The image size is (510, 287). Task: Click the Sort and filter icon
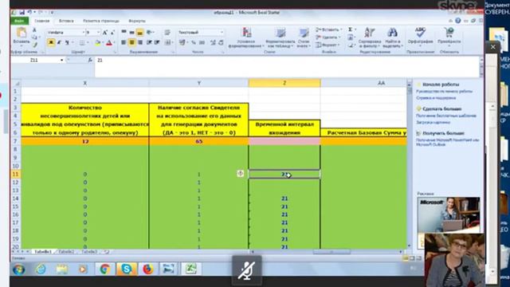click(x=370, y=33)
